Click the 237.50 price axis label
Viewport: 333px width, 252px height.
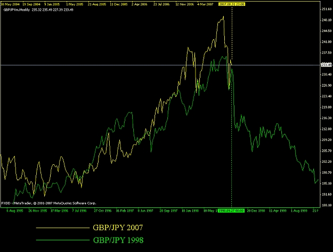(327, 53)
